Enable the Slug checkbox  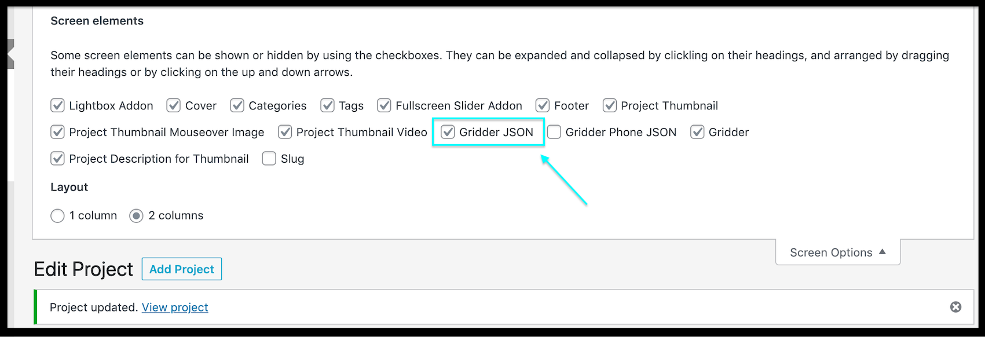click(x=269, y=159)
